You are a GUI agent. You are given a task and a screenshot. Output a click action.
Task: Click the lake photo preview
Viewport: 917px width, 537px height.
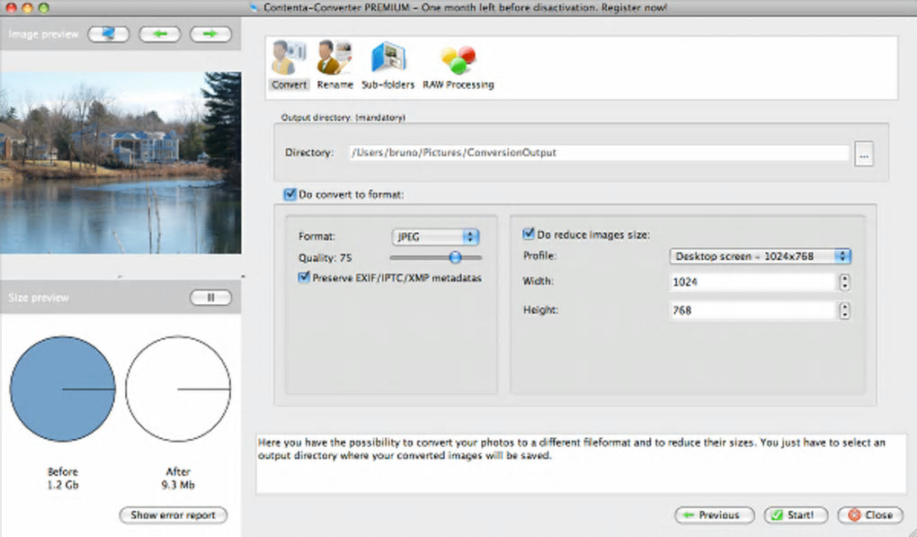[120, 163]
